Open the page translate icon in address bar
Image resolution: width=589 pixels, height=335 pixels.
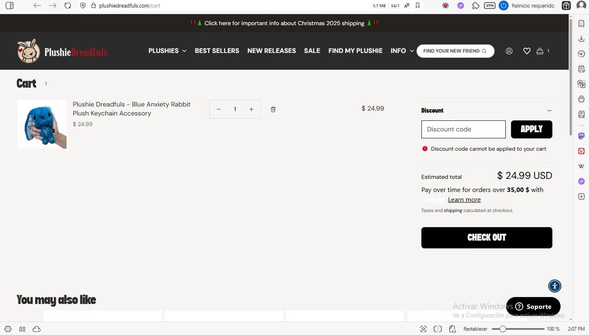pyautogui.click(x=407, y=5)
